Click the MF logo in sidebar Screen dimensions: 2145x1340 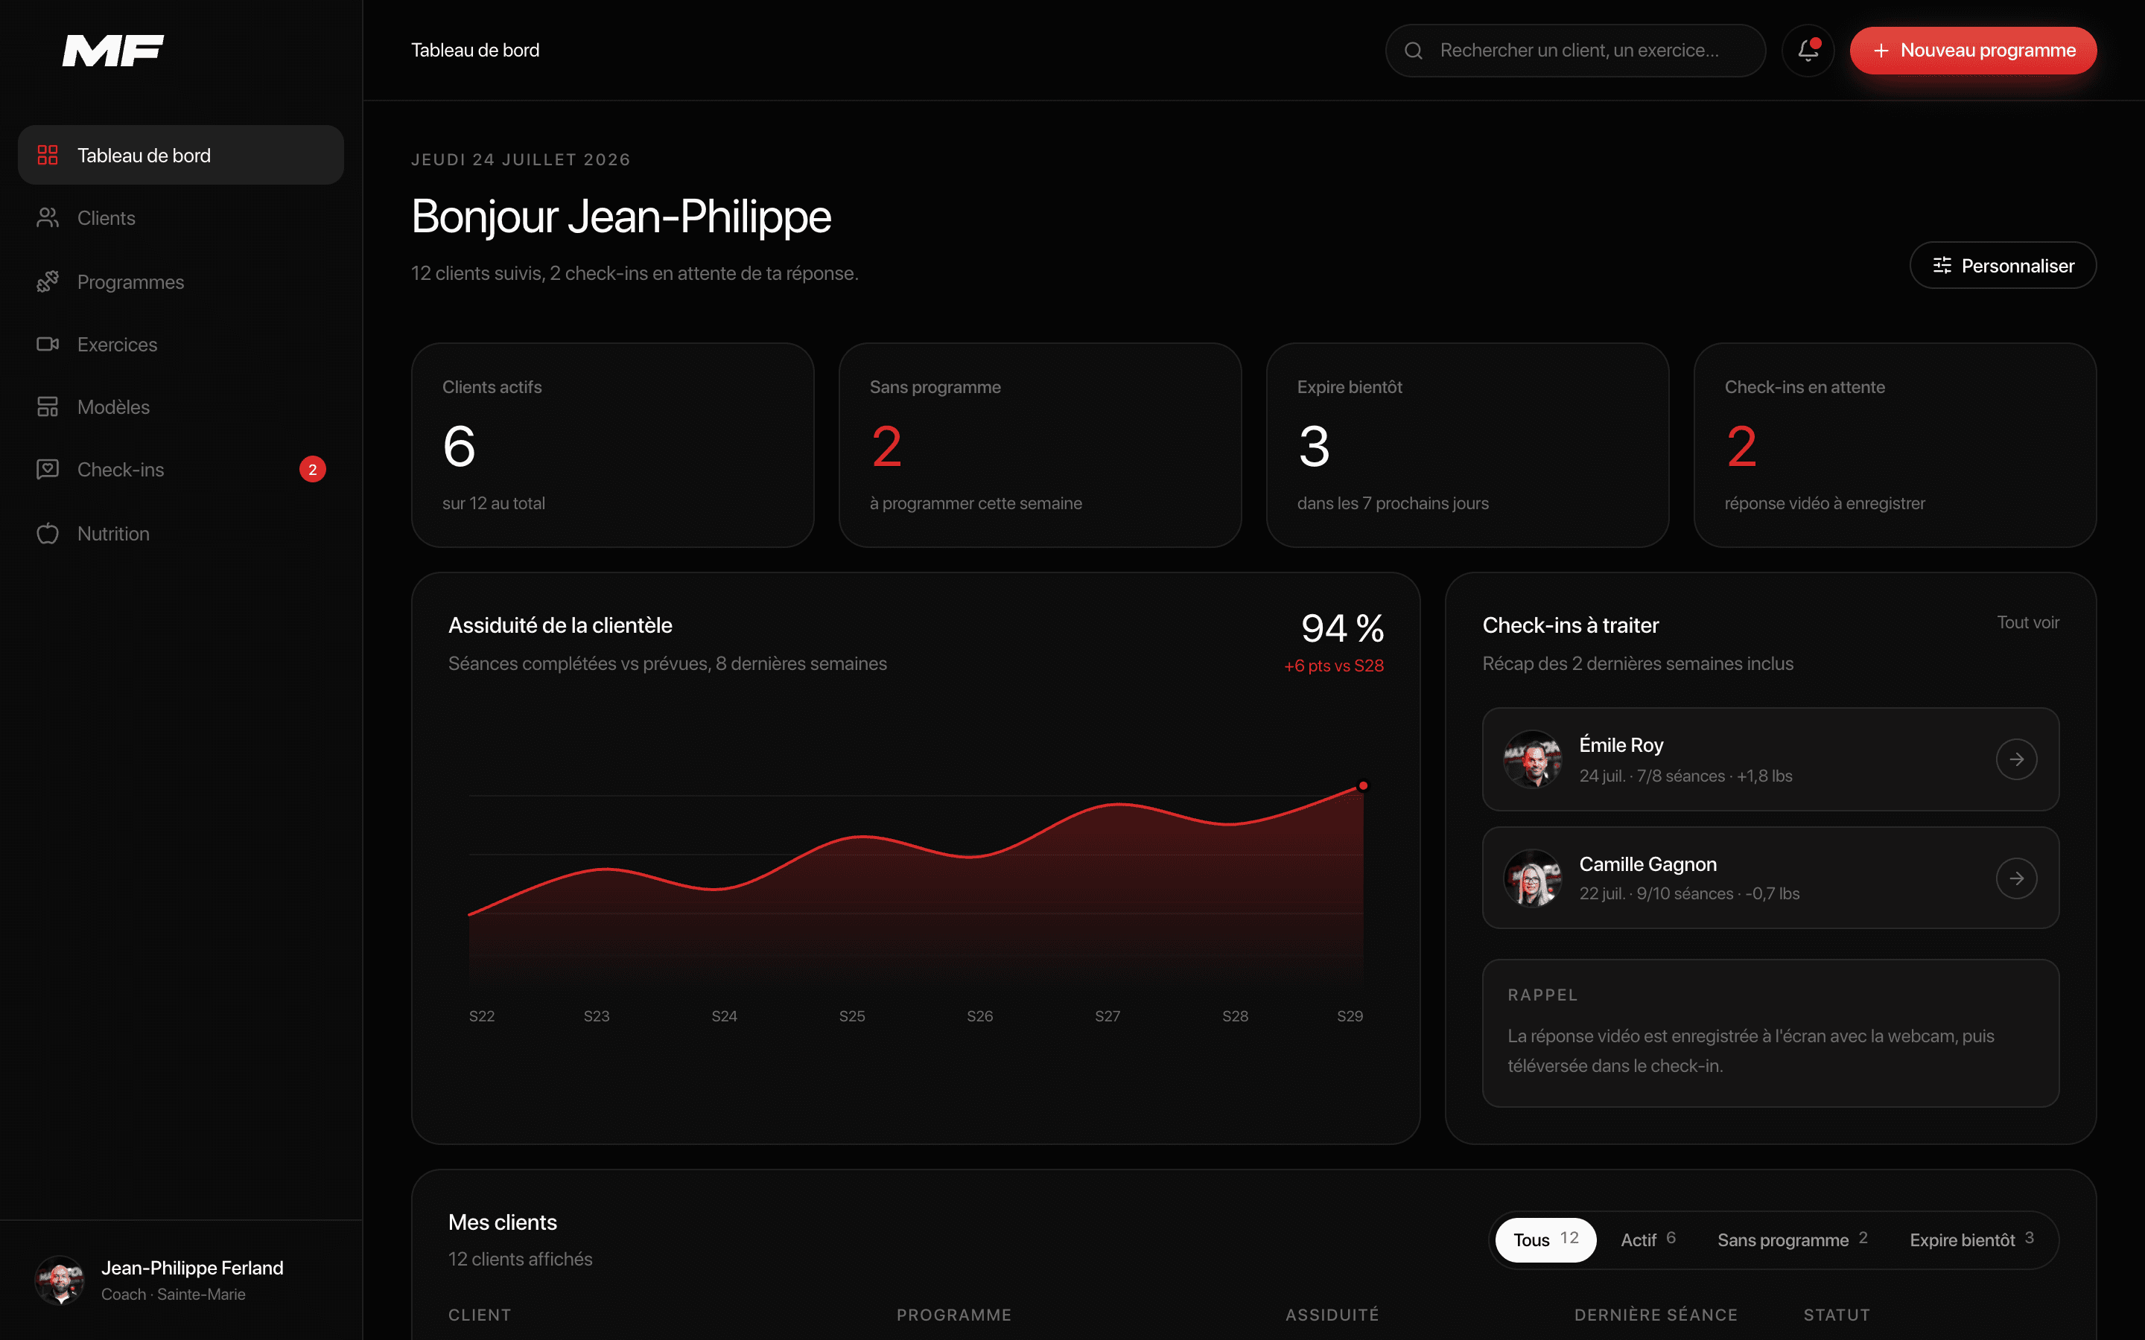point(112,51)
